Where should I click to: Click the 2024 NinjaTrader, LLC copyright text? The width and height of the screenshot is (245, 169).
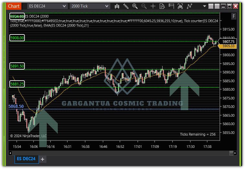coord(29,136)
